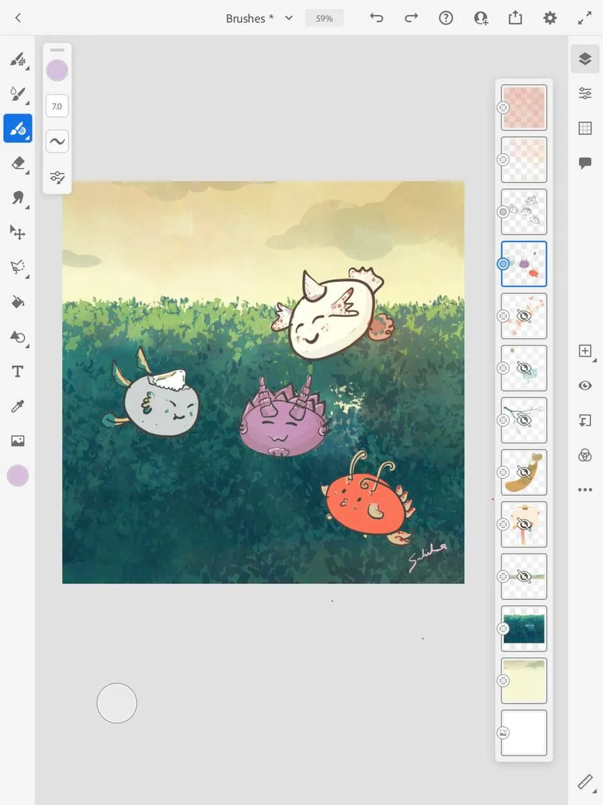
Task: Show the hidden horizontal line layer
Action: point(524,577)
